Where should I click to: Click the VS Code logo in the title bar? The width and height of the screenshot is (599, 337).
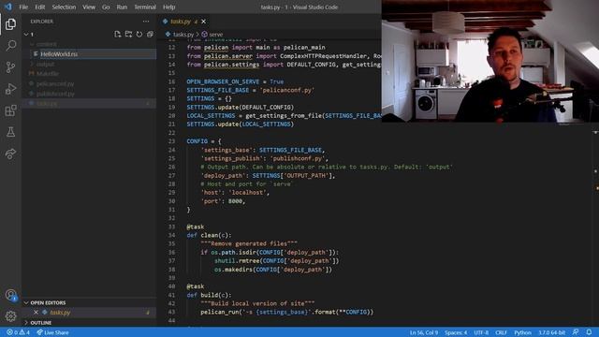(x=8, y=7)
